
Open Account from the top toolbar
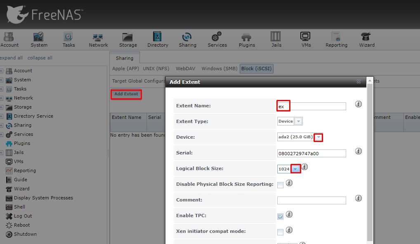9,40
